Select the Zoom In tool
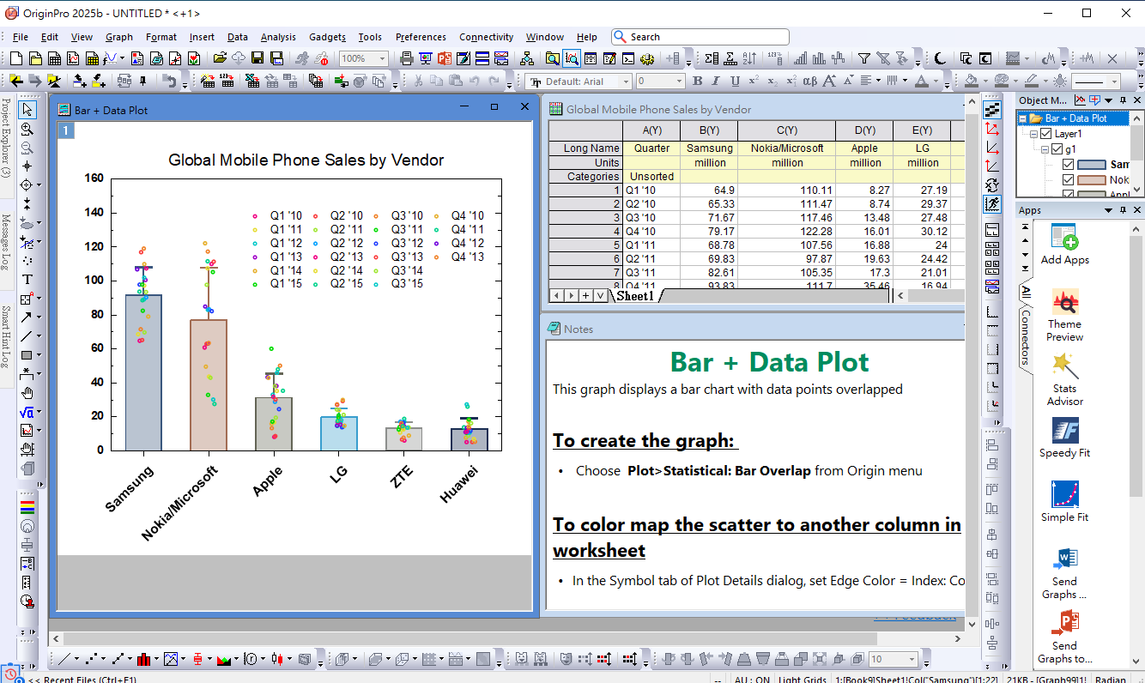This screenshot has width=1145, height=683. coord(27,129)
